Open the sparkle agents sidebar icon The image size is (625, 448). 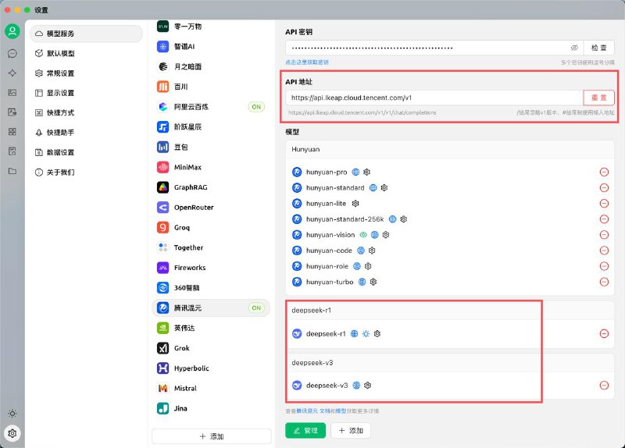coord(12,73)
